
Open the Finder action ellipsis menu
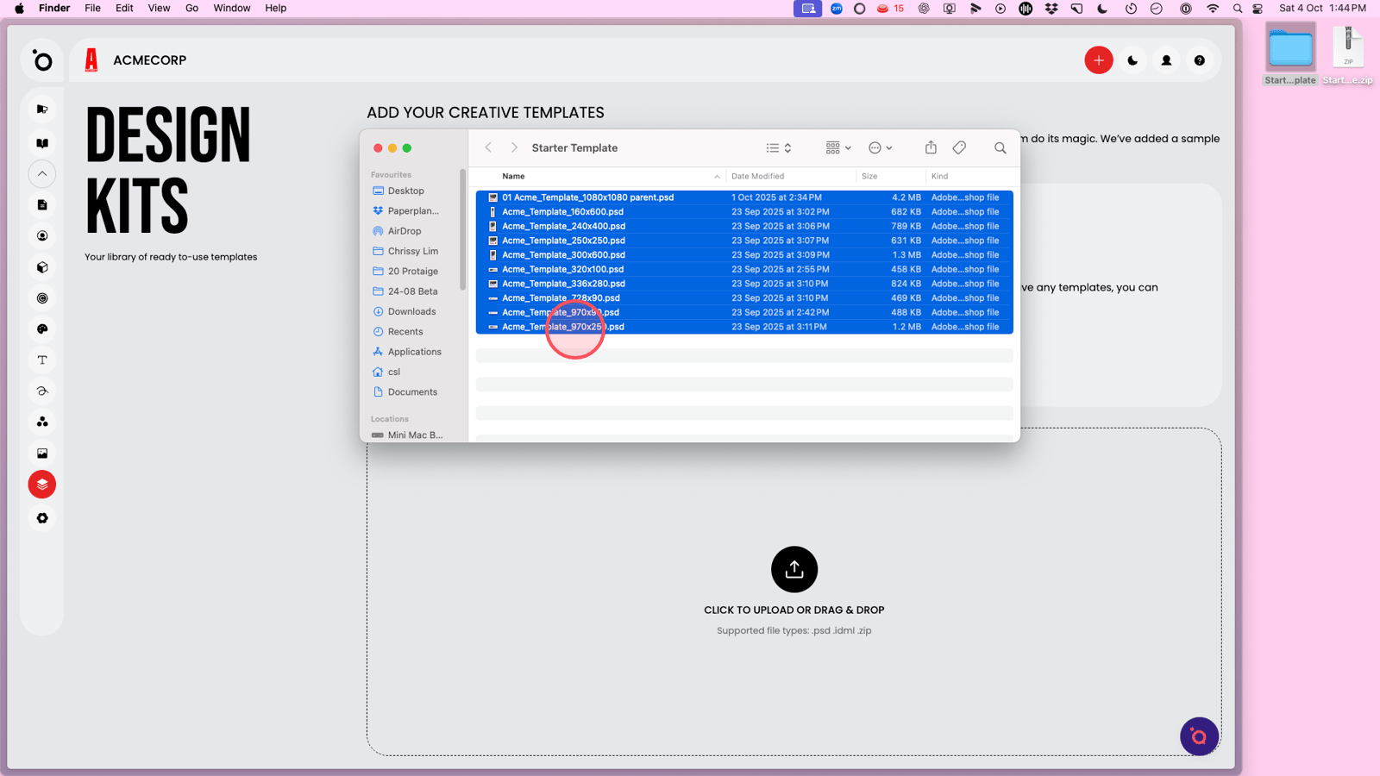[x=881, y=147]
